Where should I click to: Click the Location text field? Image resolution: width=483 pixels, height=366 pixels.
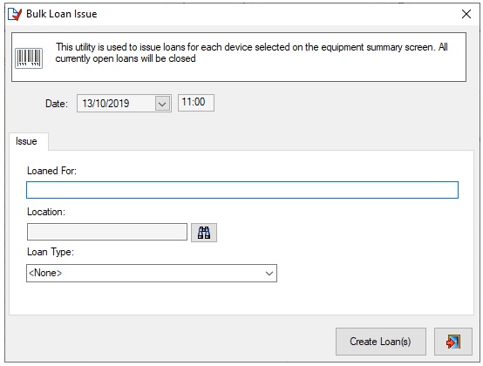coord(107,232)
